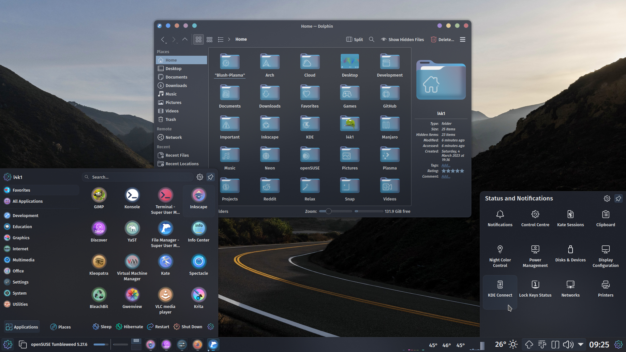Select All Applications in launcher sidebar
Screen dimensions: 626x352
point(27,201)
